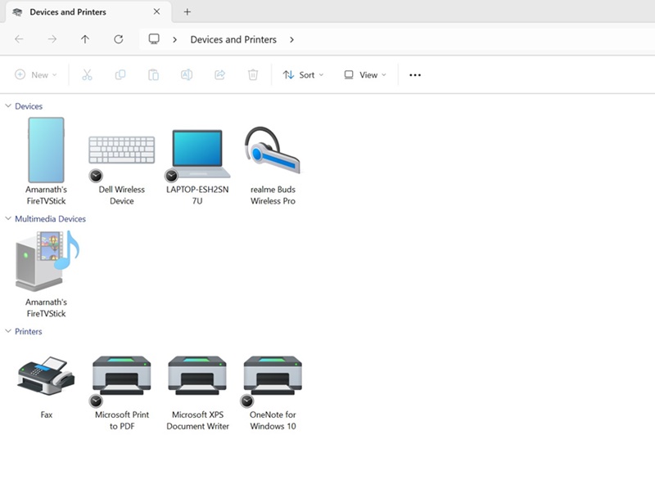This screenshot has height=502, width=655.
Task: Click the See more ellipsis button
Action: (415, 75)
